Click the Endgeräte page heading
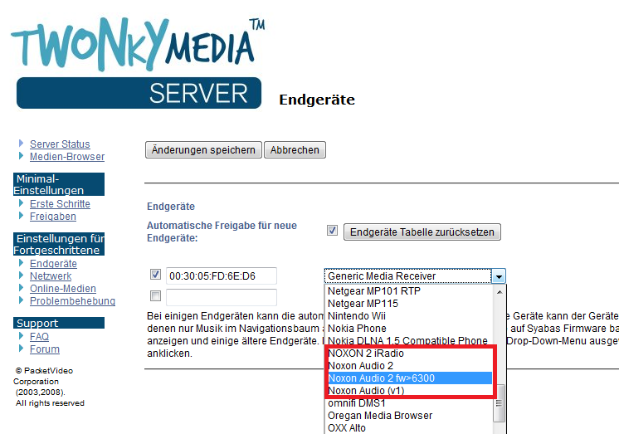The height and width of the screenshot is (434, 619). click(317, 100)
